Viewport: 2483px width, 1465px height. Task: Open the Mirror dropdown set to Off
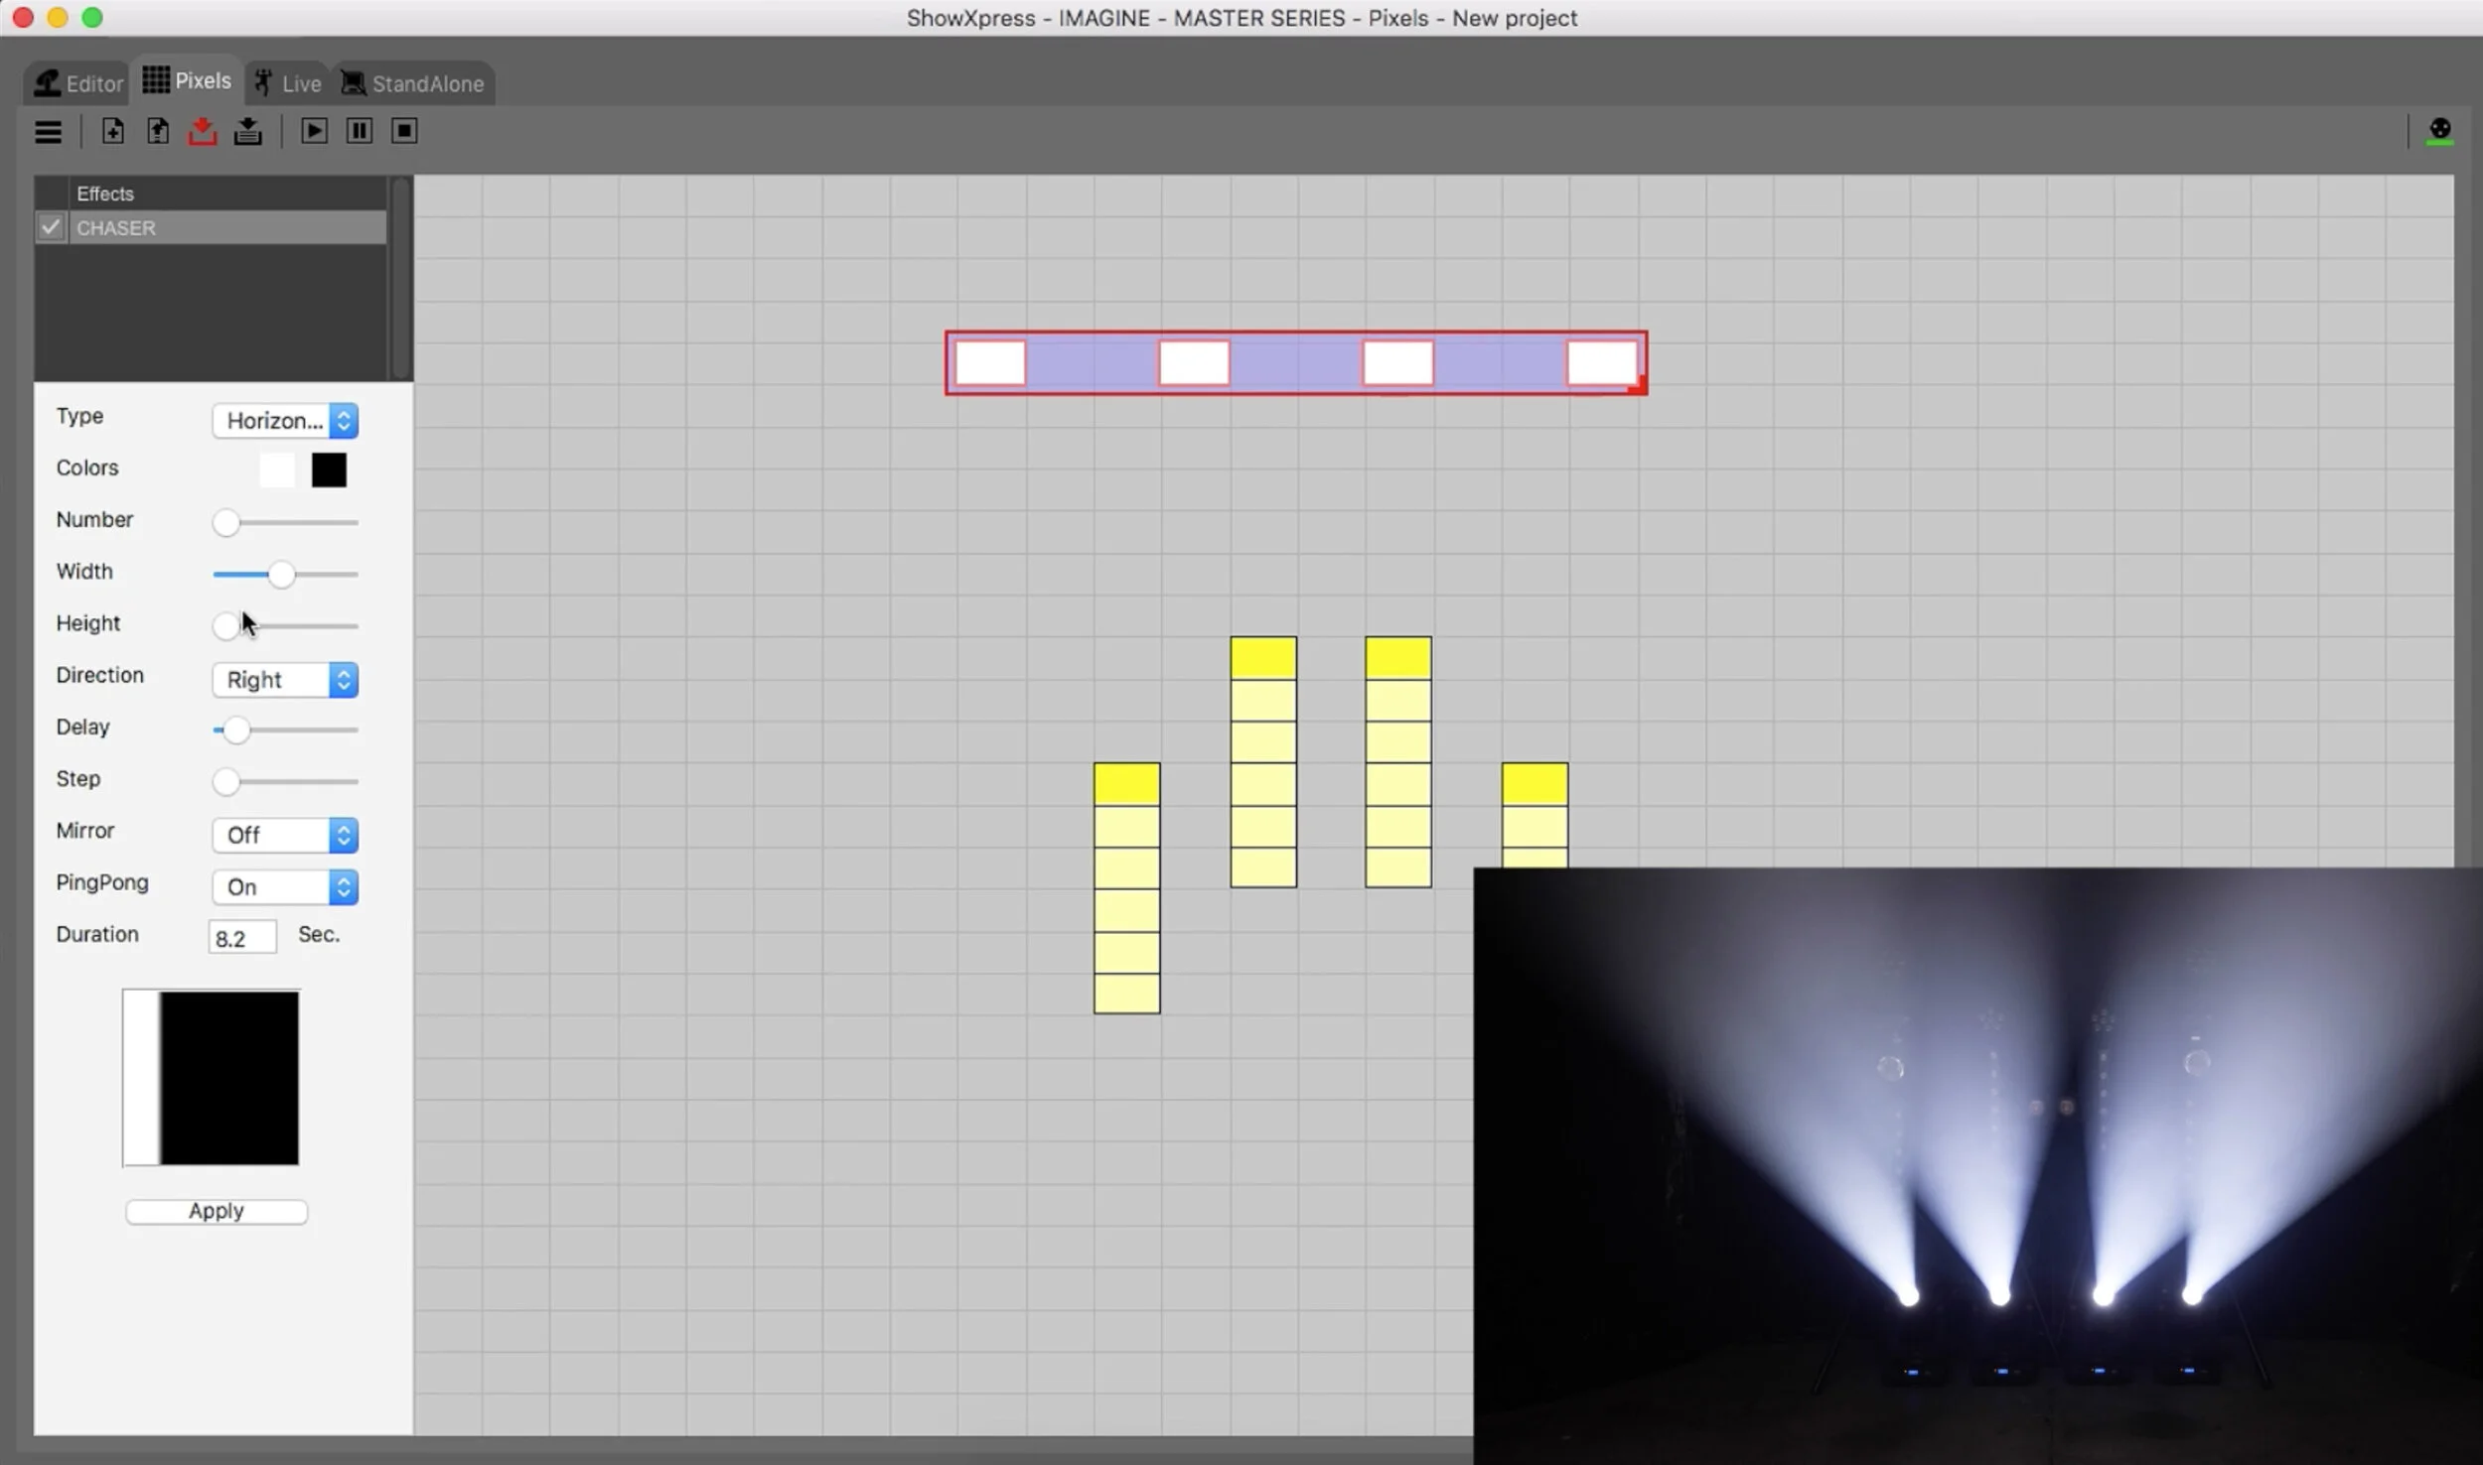tap(285, 835)
